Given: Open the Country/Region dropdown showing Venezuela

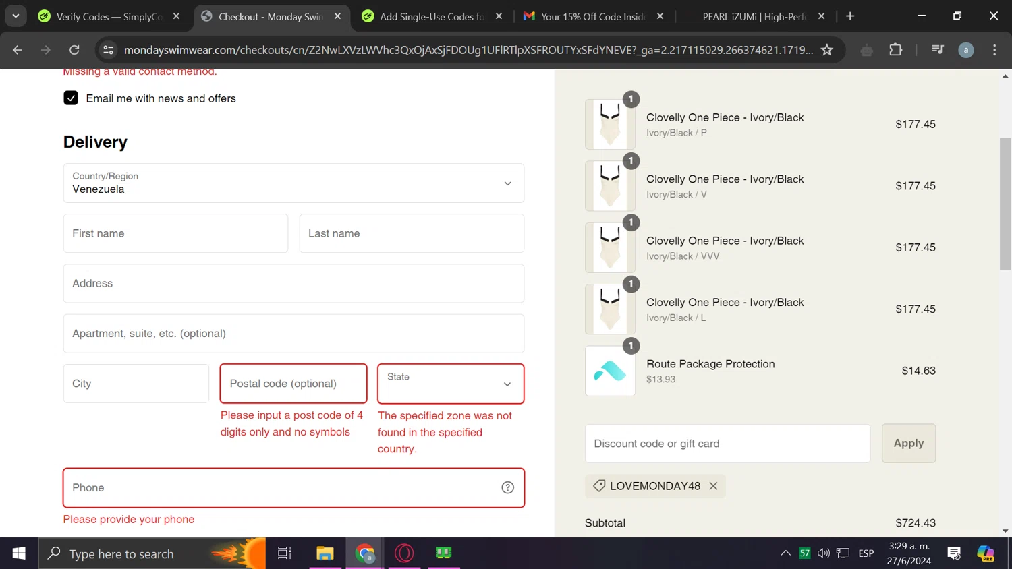Looking at the screenshot, I should [x=293, y=183].
